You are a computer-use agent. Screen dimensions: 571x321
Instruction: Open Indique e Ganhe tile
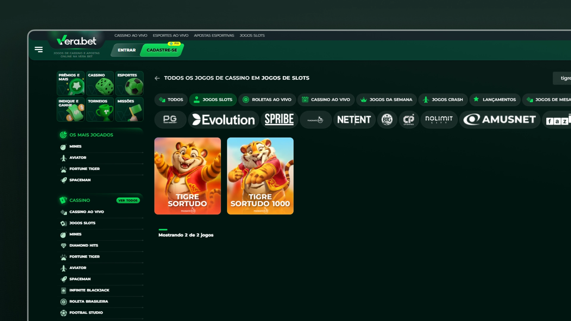[x=70, y=109]
